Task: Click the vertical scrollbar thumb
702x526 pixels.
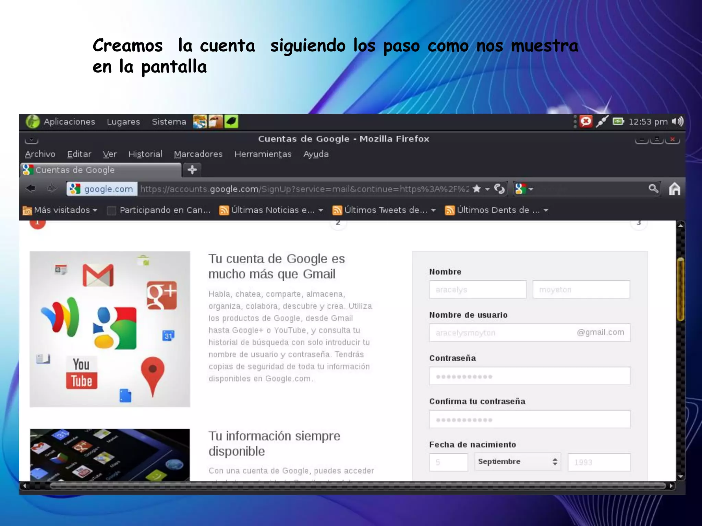Action: point(681,289)
